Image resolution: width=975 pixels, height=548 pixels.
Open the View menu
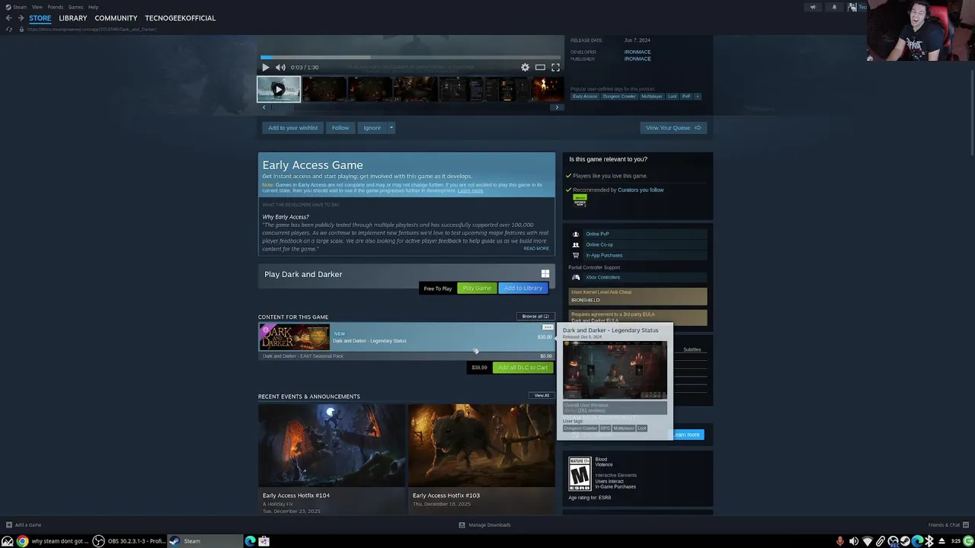pos(37,7)
